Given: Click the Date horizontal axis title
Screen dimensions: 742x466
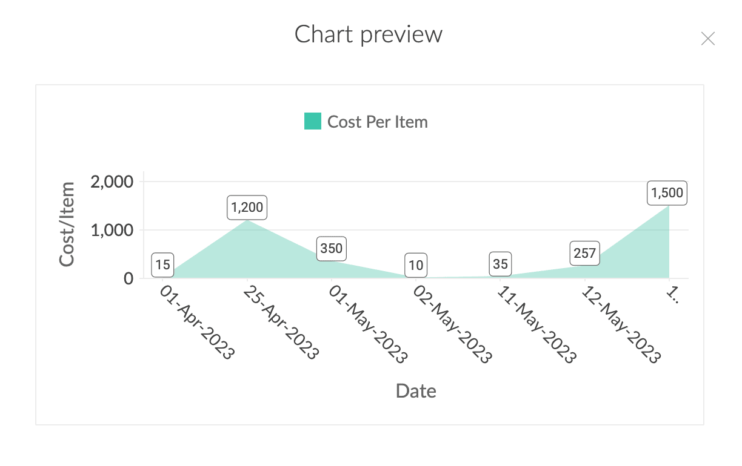Looking at the screenshot, I should pos(416,391).
